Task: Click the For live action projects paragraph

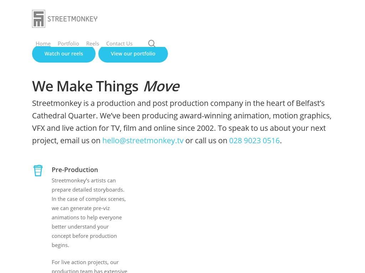Action: coord(85,262)
